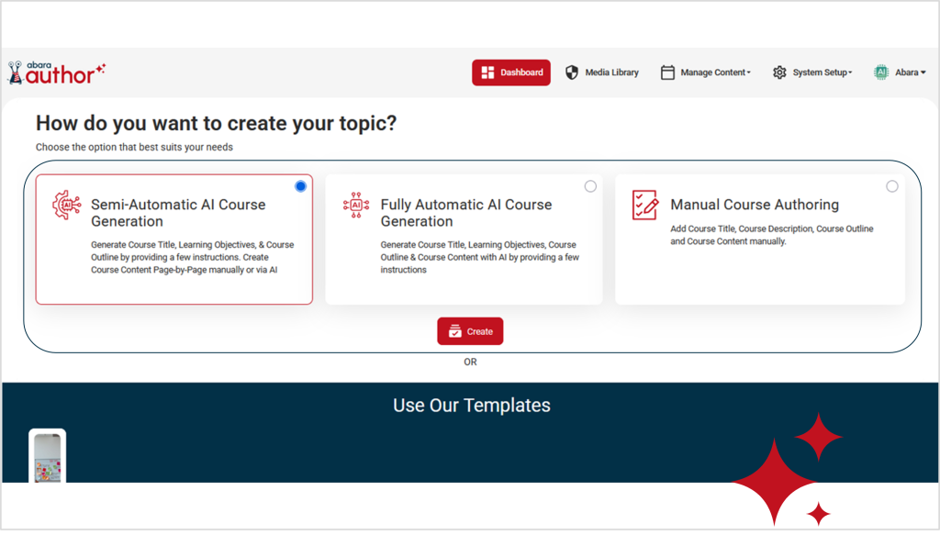Open the Abara account dropdown
Viewport: 940px width, 546px height.
point(904,72)
